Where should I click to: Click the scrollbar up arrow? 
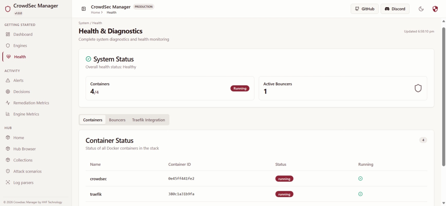coord(443,21)
